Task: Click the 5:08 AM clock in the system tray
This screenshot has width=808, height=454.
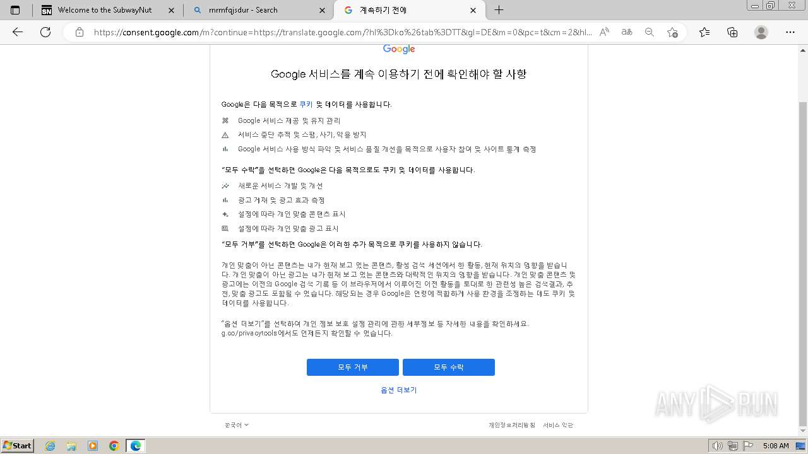Action: tap(776, 446)
